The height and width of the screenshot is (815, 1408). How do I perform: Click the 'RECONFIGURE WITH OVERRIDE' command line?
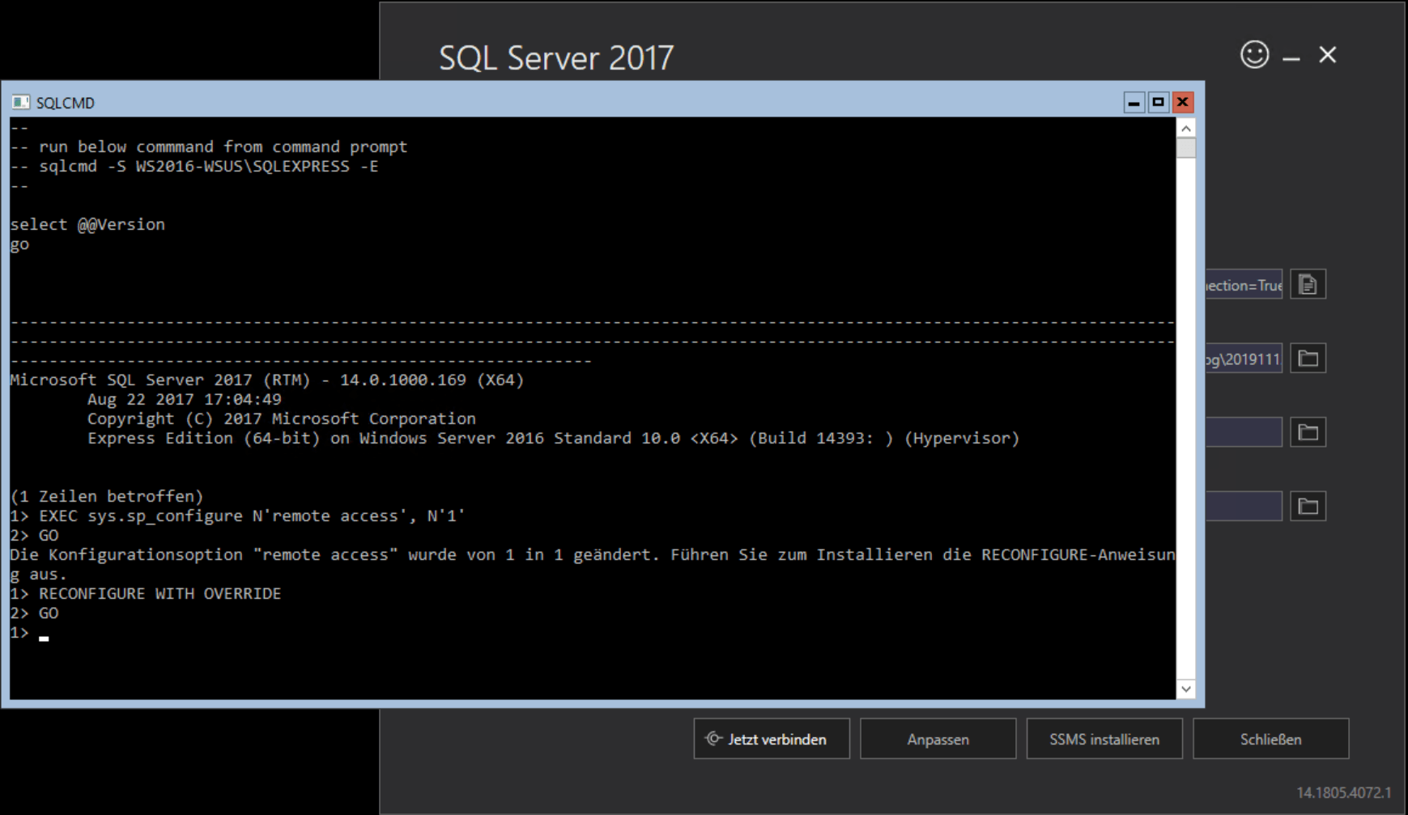pyautogui.click(x=146, y=594)
